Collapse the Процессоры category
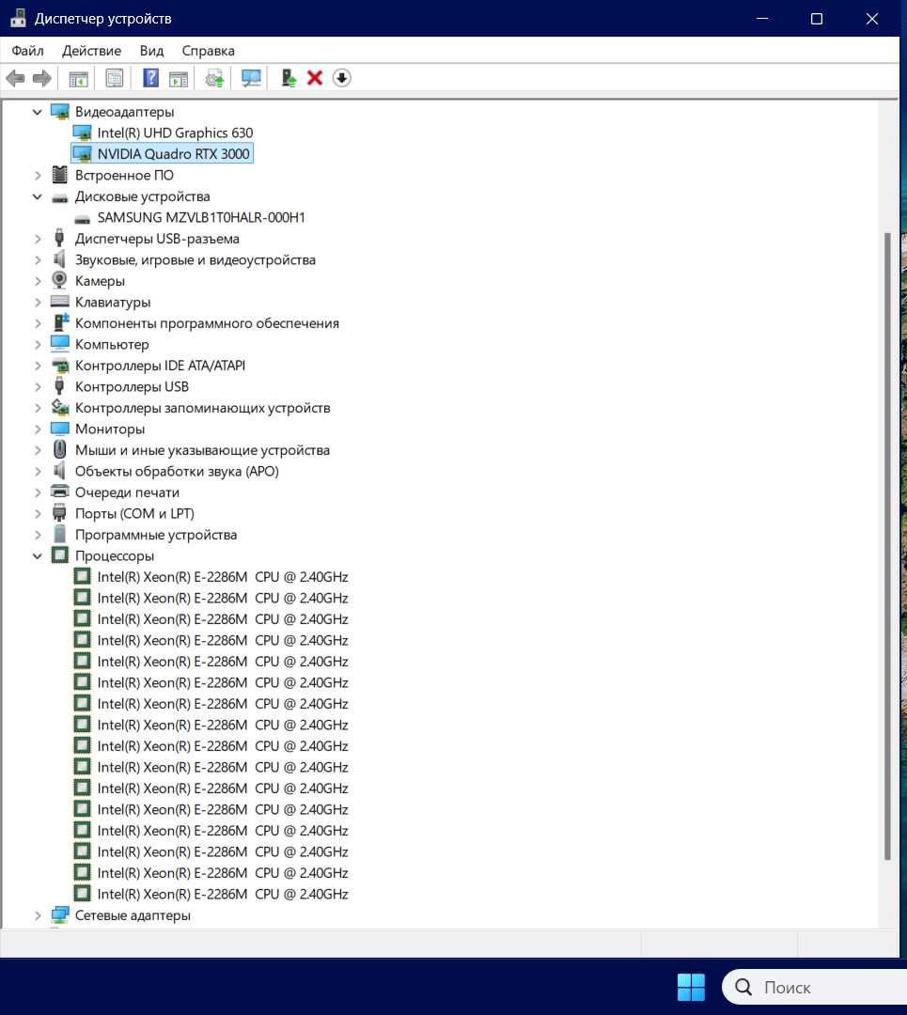The height and width of the screenshot is (1015, 907). click(38, 556)
